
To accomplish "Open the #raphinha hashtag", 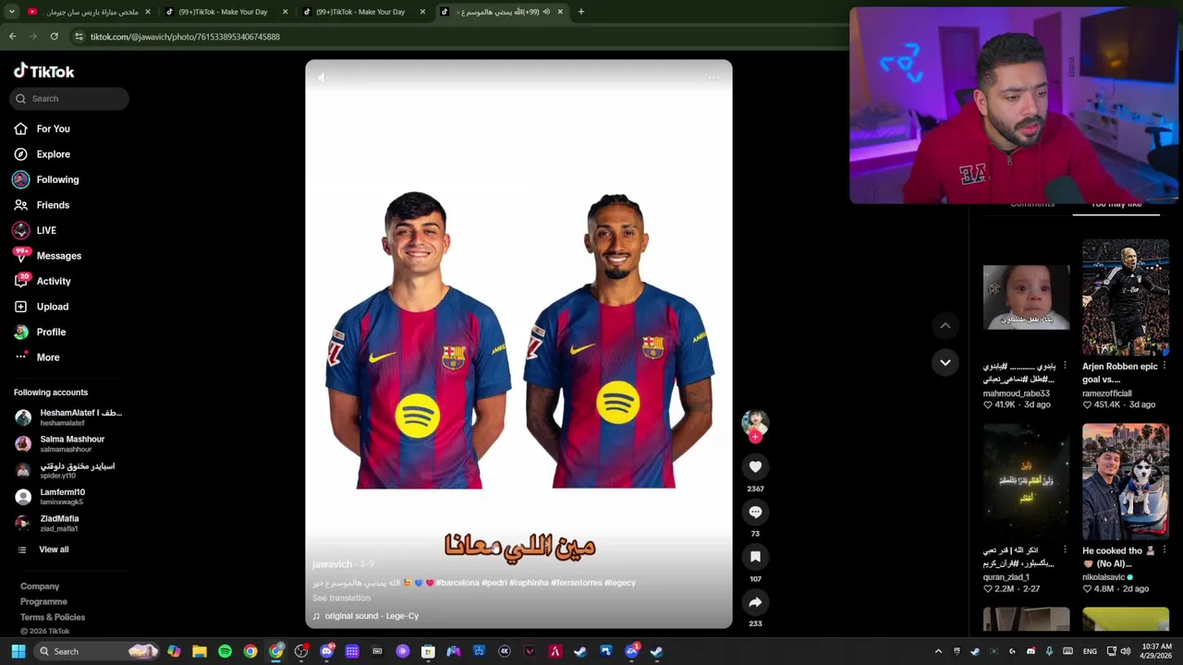I will (x=529, y=583).
